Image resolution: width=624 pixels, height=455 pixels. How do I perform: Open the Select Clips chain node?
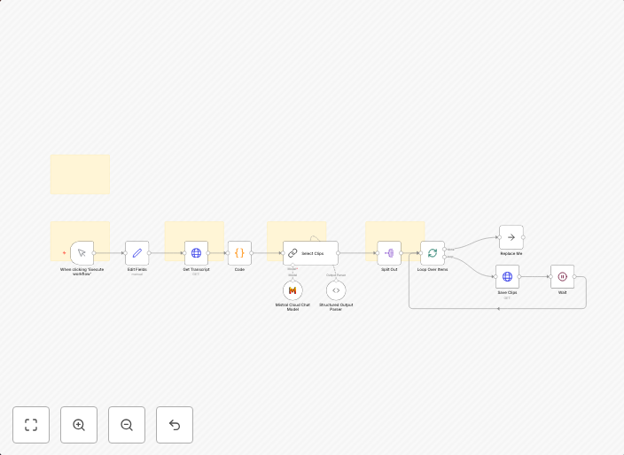[310, 253]
